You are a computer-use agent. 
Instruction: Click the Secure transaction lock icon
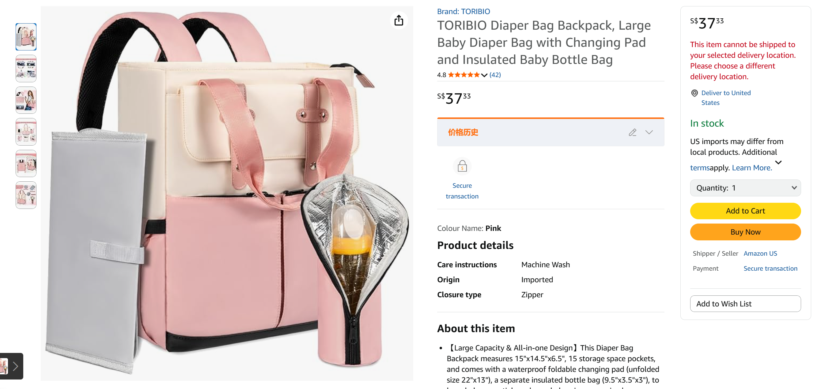[x=462, y=166]
